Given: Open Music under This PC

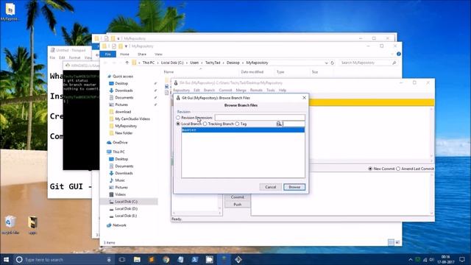Looking at the screenshot, I should click(x=120, y=180).
